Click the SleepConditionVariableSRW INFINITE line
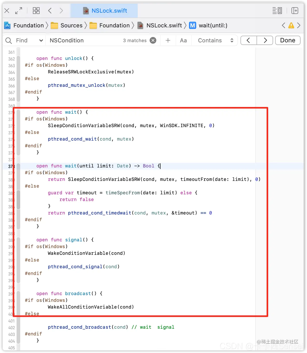 click(131, 126)
